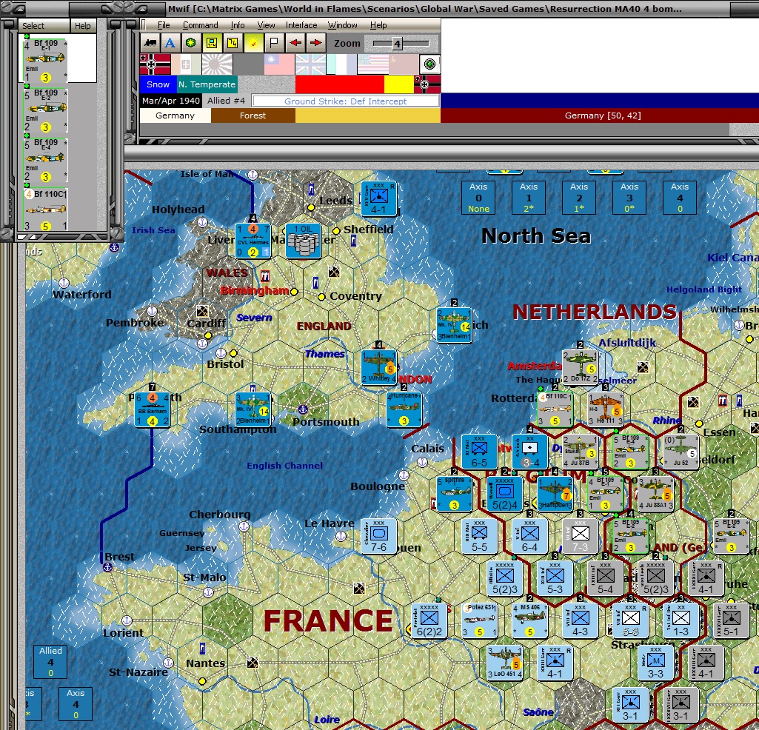Screen dimensions: 759x730
Task: Click the green circular indicator button
Action: click(x=429, y=64)
